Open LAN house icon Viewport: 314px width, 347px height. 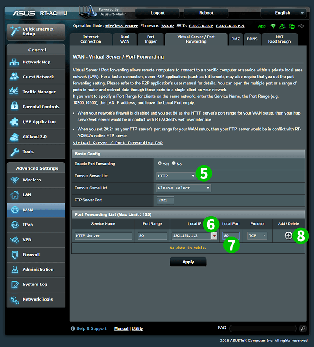point(15,195)
